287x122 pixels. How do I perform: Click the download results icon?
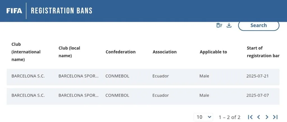pyautogui.click(x=229, y=25)
